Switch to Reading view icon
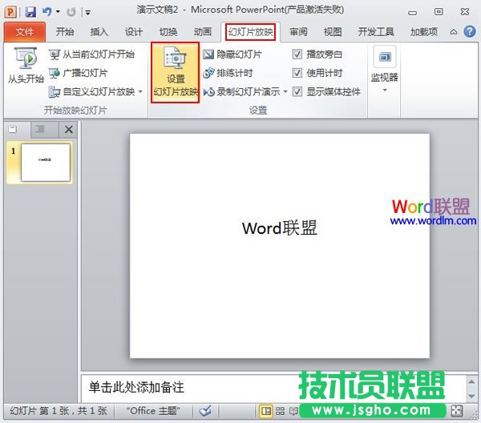Screen dimensions: 481x423 [x=293, y=411]
